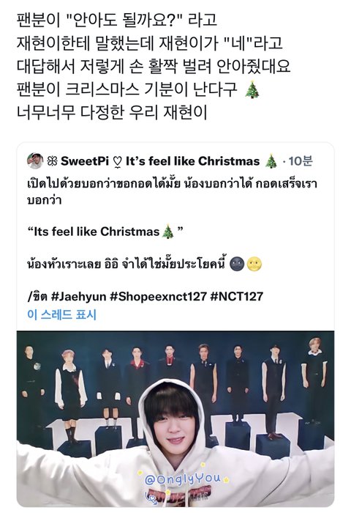This screenshot has width=351, height=513.
Task: Click the dark new moon face emoji
Action: pos(238,265)
